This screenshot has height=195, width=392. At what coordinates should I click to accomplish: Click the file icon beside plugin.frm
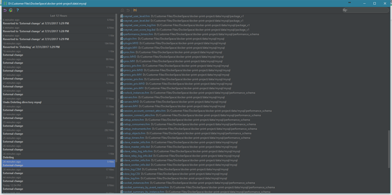122,39
